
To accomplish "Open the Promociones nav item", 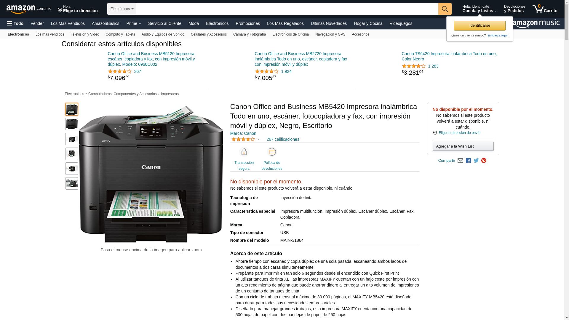I will (248, 23).
